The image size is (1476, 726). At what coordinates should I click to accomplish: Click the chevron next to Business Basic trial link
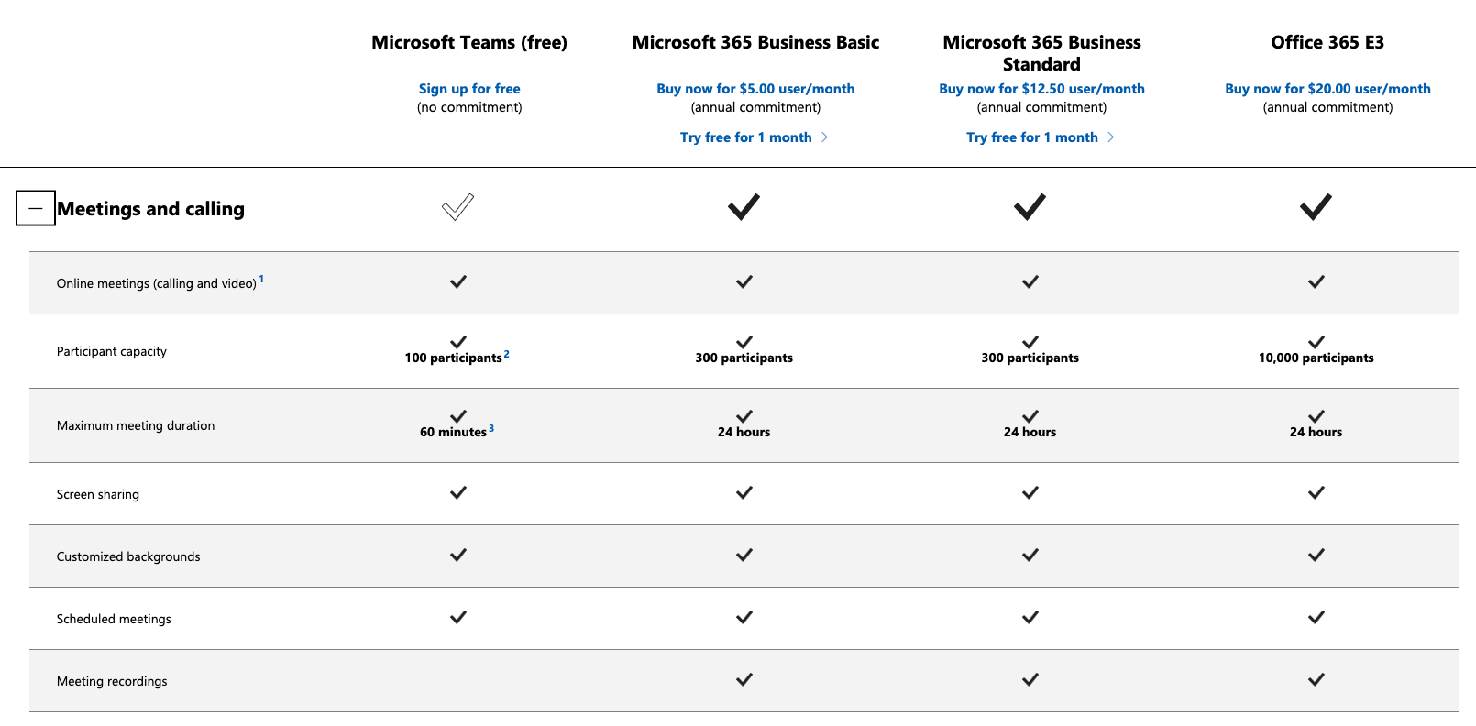(826, 137)
